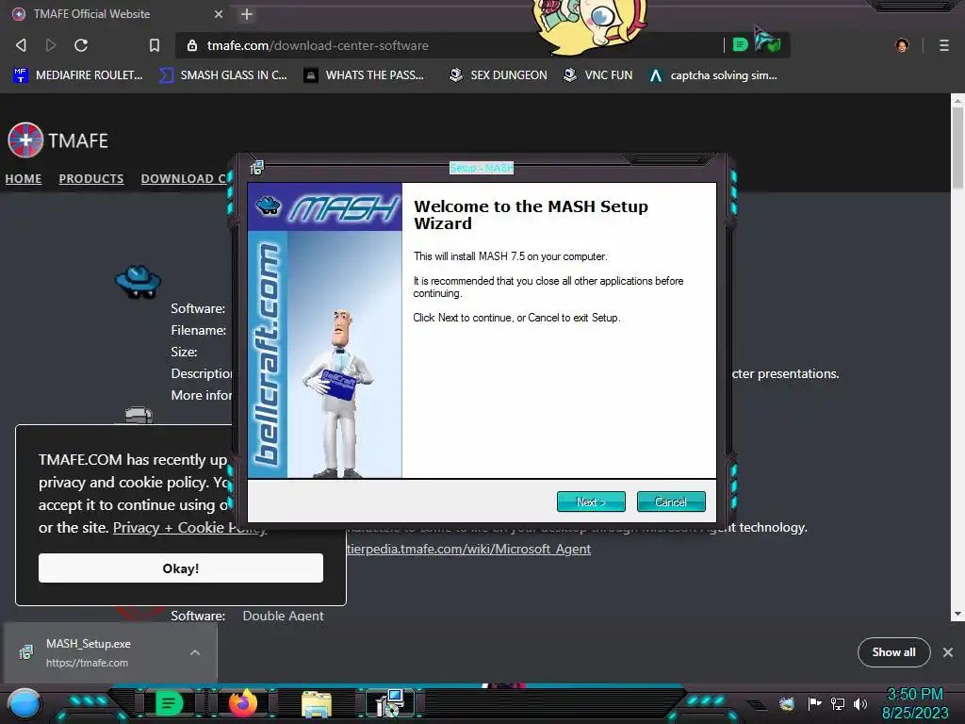This screenshot has height=724, width=965.
Task: Go back in browser history
Action: (21, 45)
